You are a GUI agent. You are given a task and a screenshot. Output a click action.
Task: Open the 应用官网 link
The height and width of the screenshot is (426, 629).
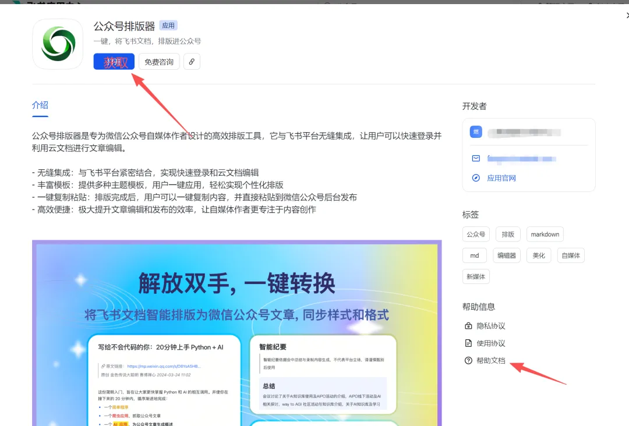click(x=501, y=178)
